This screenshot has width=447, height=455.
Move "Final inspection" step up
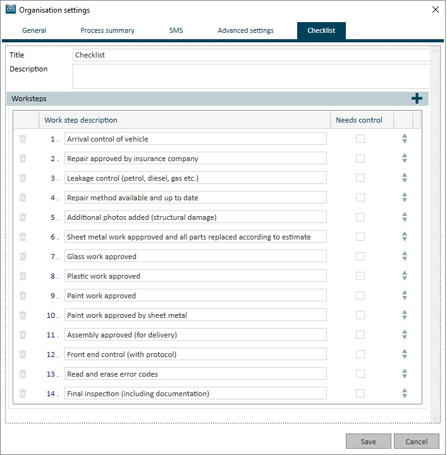pos(405,391)
